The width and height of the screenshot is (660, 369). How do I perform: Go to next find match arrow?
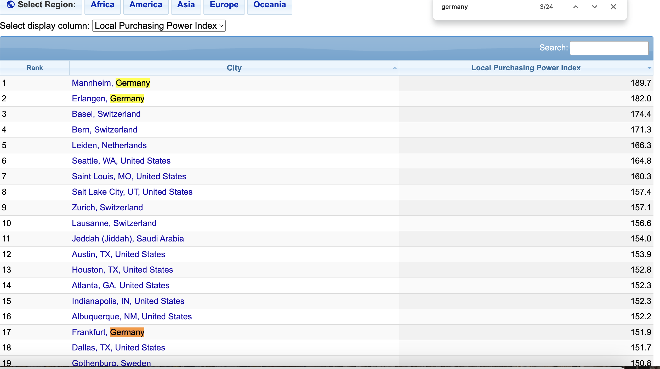(x=594, y=7)
